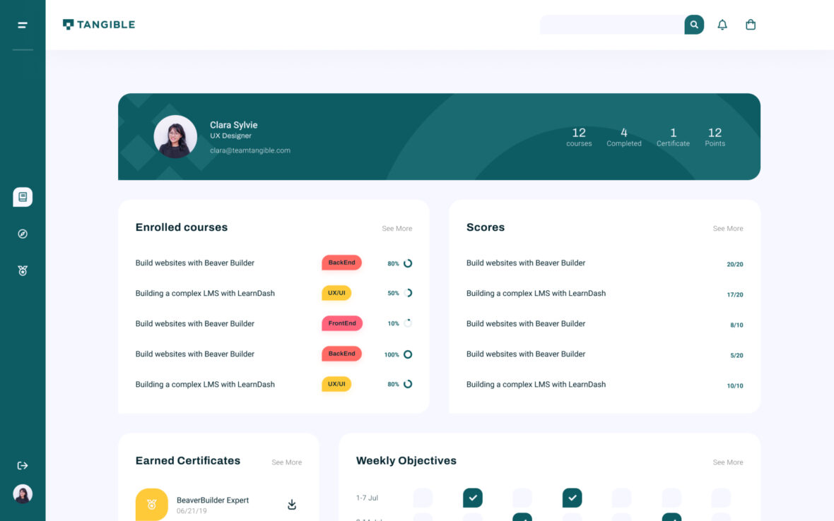Open See More in Enrolled courses
Image resolution: width=834 pixels, height=521 pixels.
(x=397, y=228)
